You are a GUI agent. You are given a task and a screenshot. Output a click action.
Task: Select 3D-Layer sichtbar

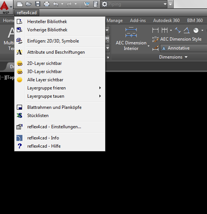coord(60,72)
